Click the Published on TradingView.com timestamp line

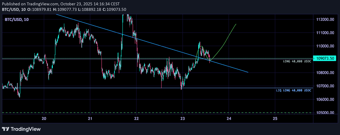pos(61,4)
